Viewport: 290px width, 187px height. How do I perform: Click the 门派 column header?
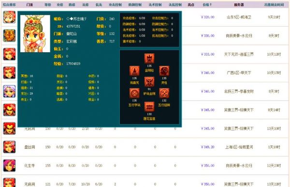click(29, 5)
